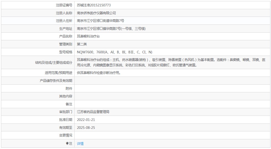Image resolution: width=271 pixels, height=149 pixels.
Task: Click the 注册人名称 label
Action: [64, 13]
